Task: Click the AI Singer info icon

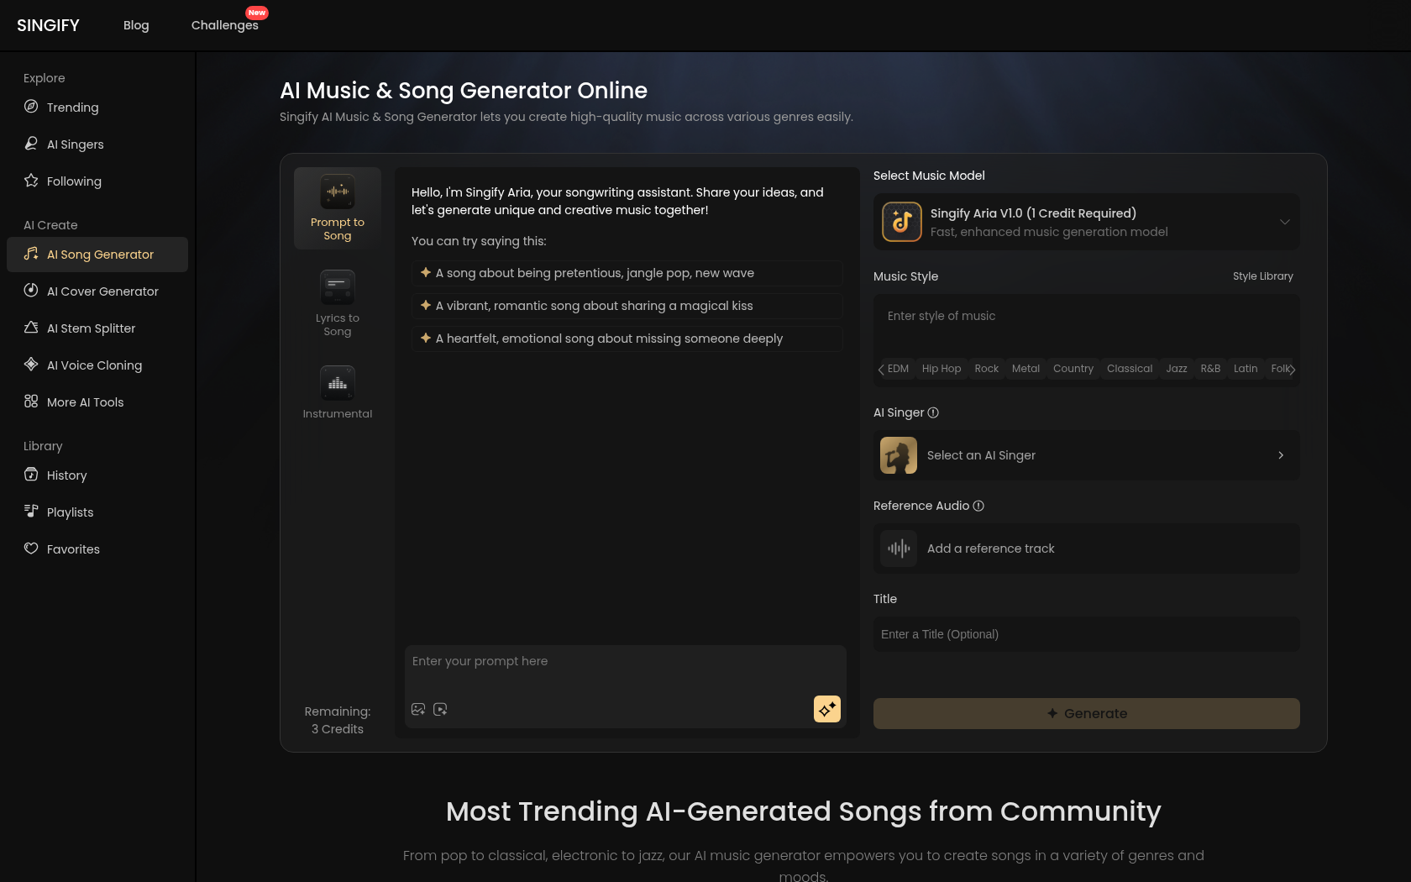Action: 933,412
